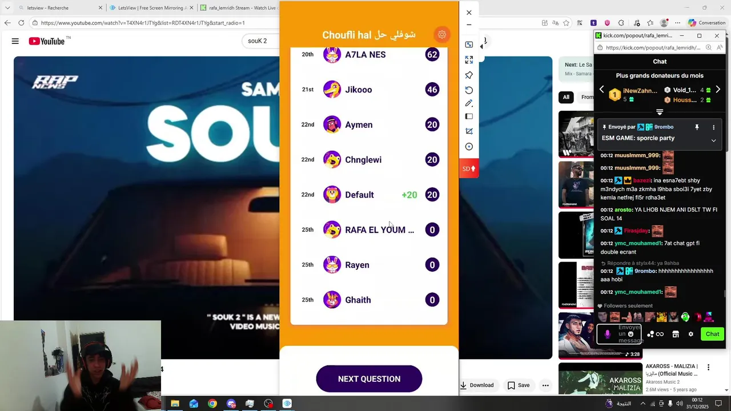
Task: Click Rayen's bunny avatar
Action: (x=332, y=265)
